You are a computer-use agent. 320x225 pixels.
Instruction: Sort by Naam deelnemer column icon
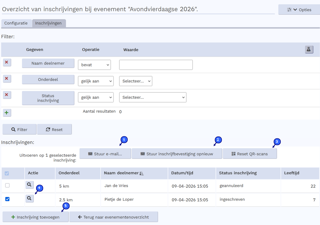pyautogui.click(x=142, y=173)
